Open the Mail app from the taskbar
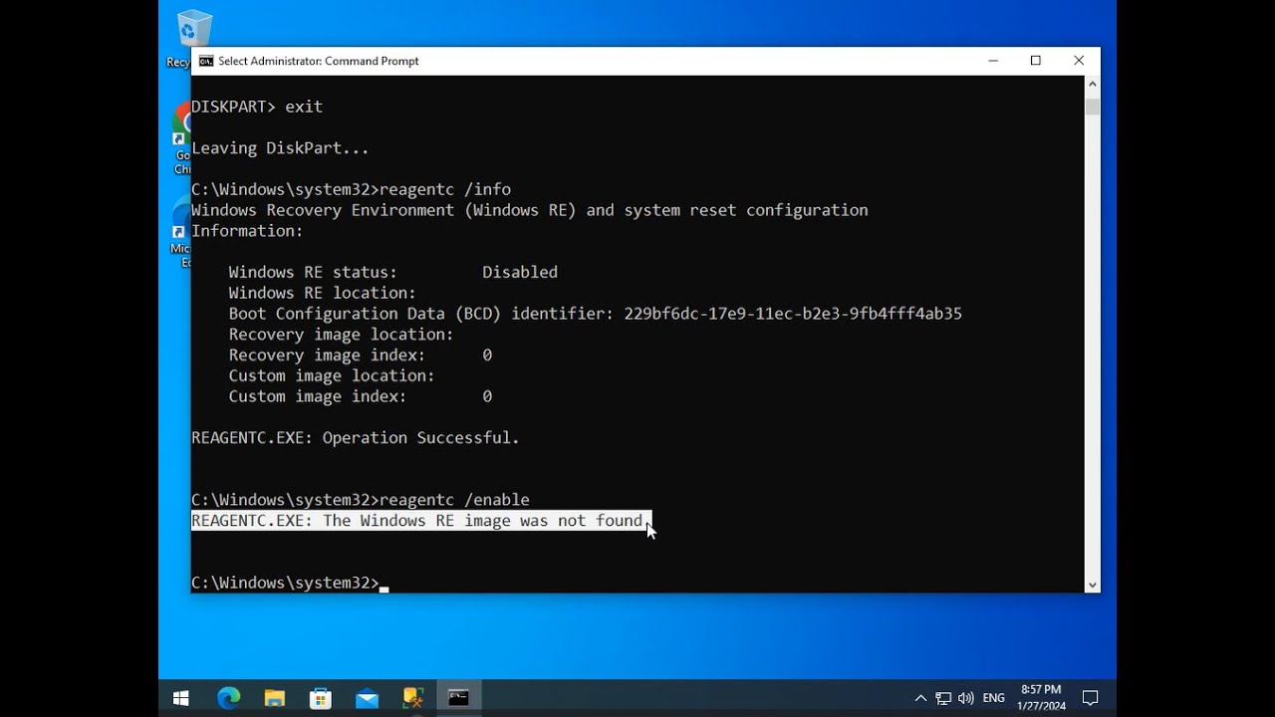Screen dimensions: 1275x717 (x=367, y=698)
